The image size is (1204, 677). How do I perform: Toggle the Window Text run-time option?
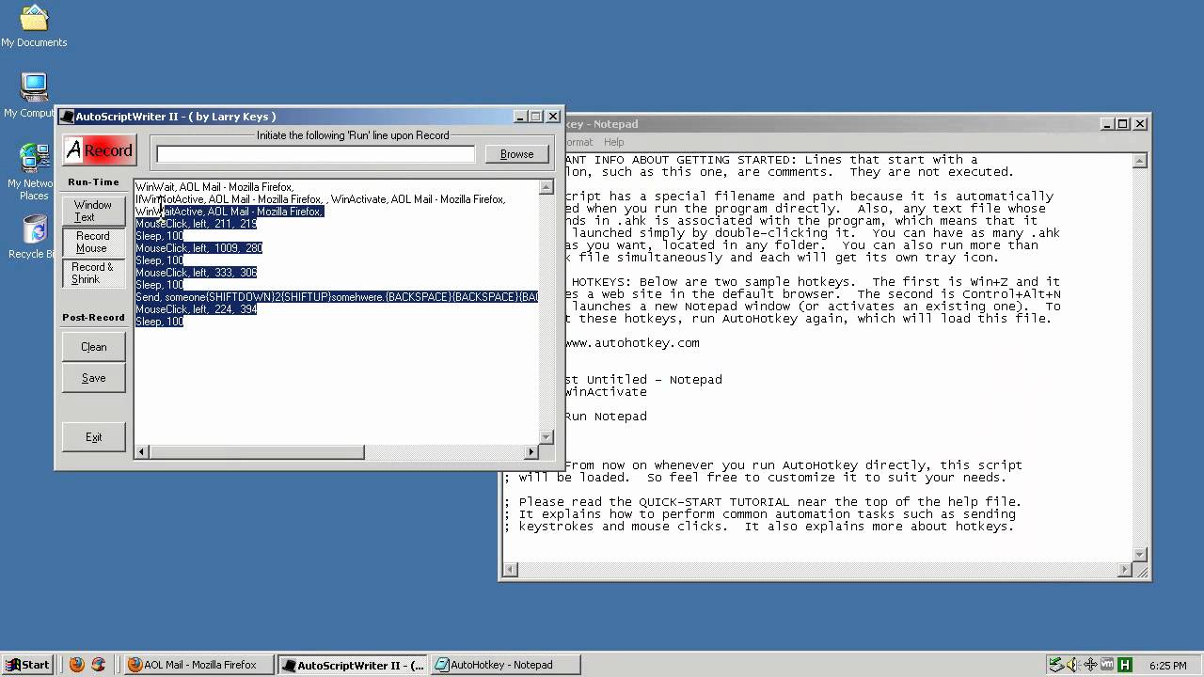click(93, 211)
